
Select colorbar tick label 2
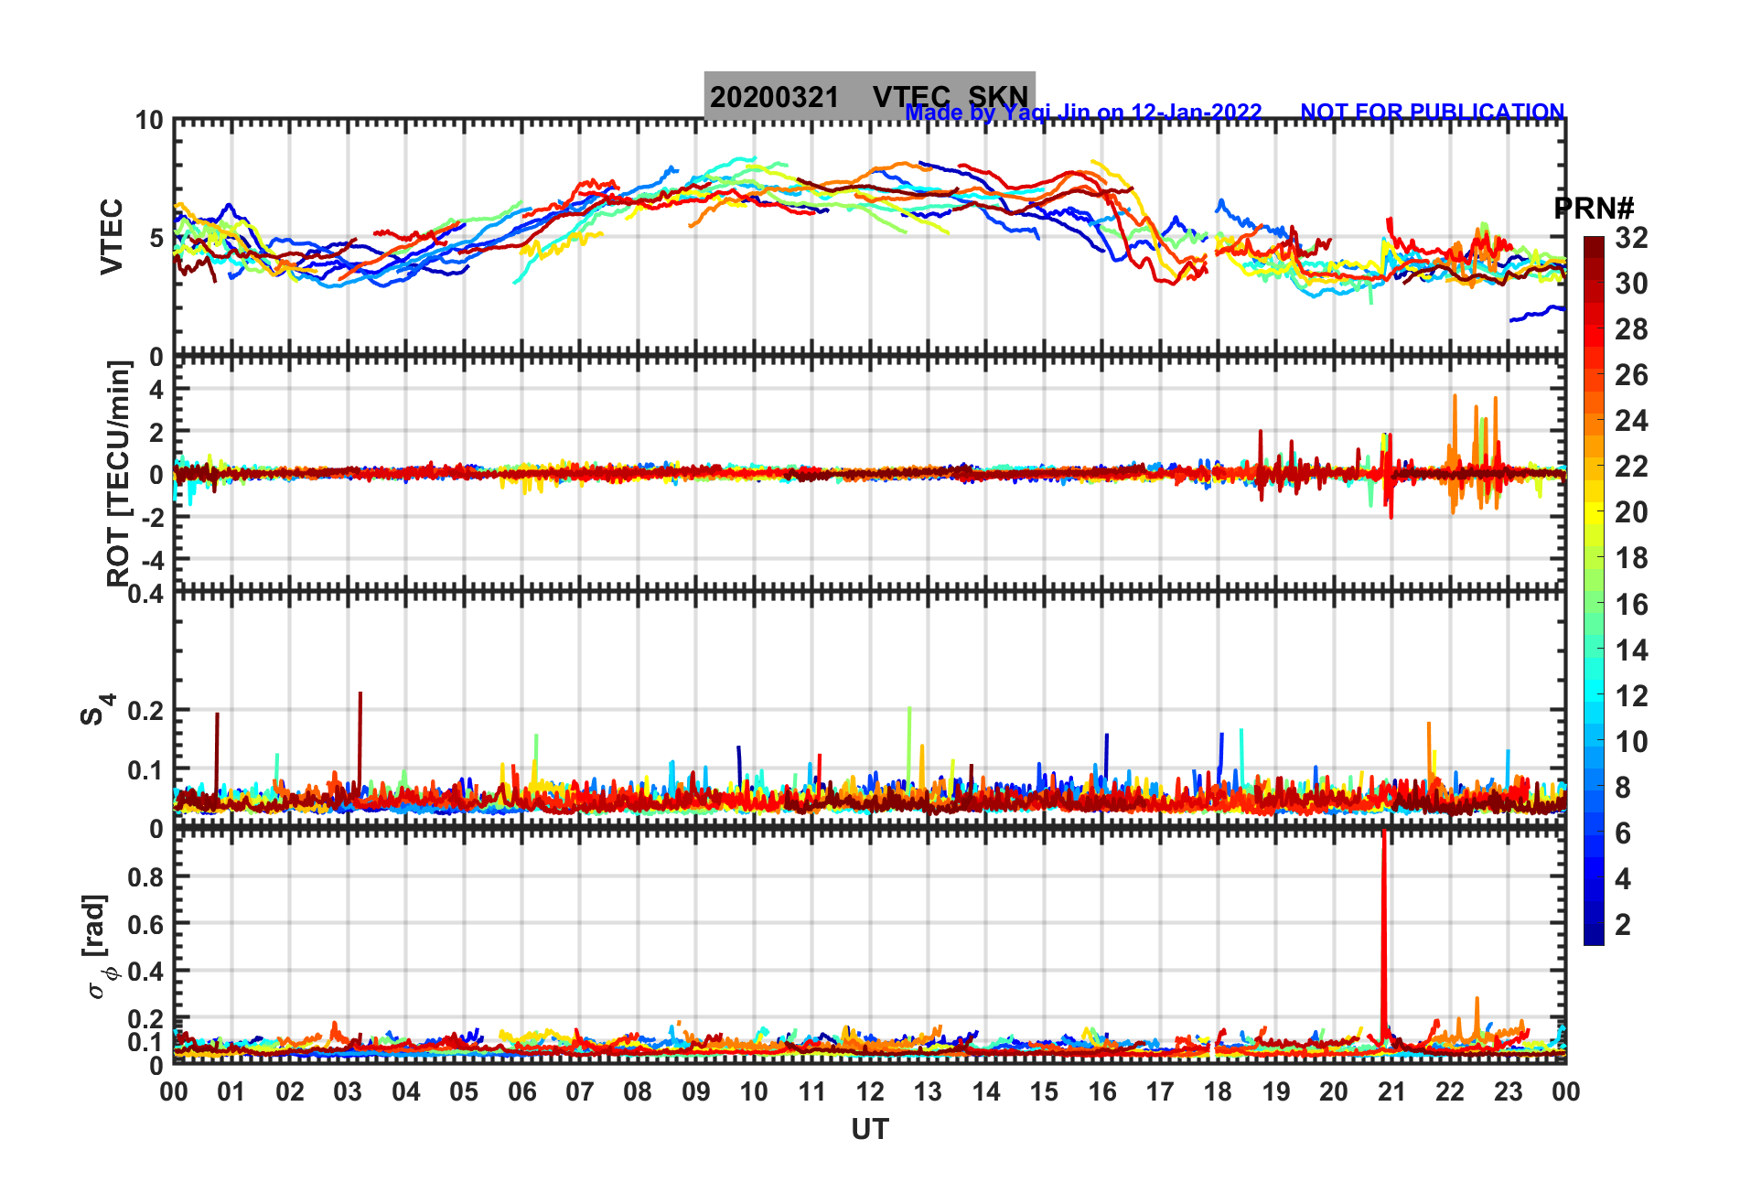(1623, 925)
